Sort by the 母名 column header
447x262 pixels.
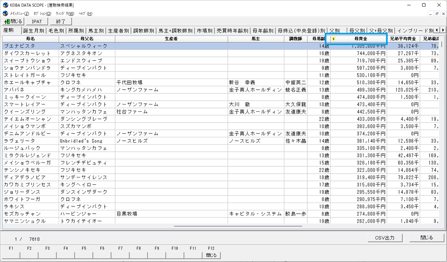31,39
